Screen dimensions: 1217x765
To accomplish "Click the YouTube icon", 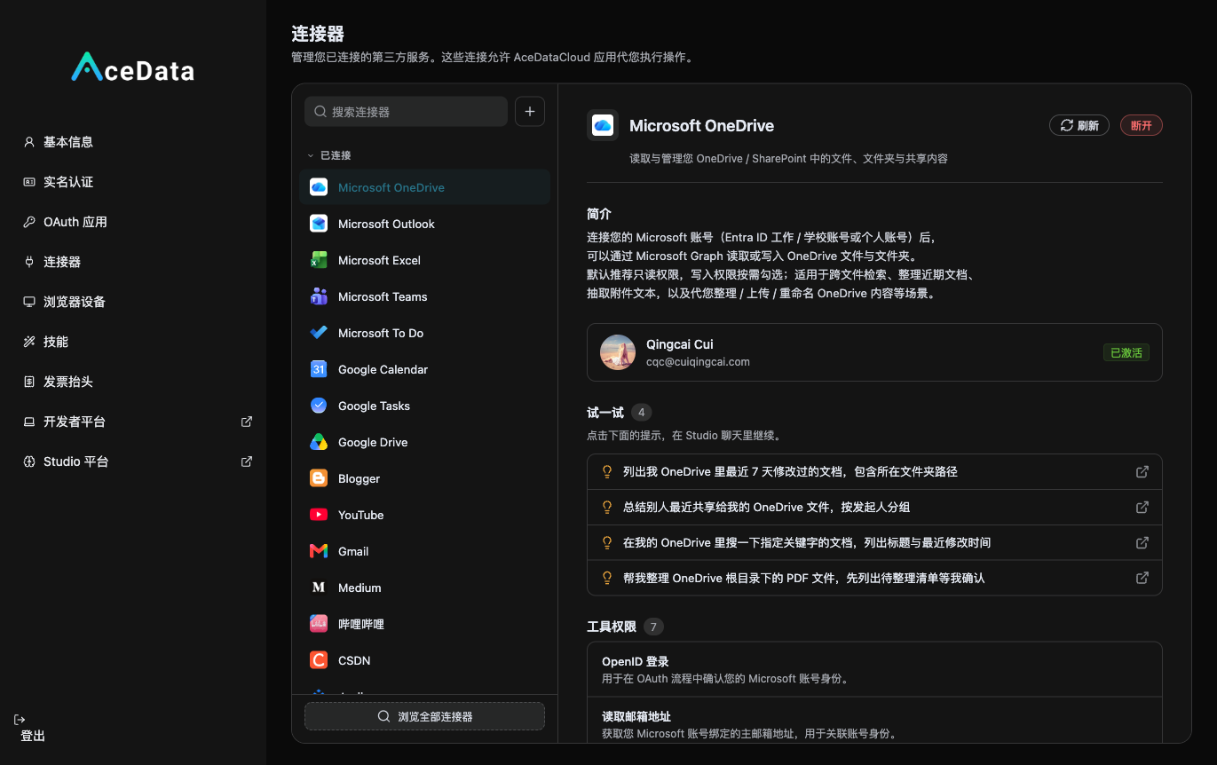I will pyautogui.click(x=319, y=515).
